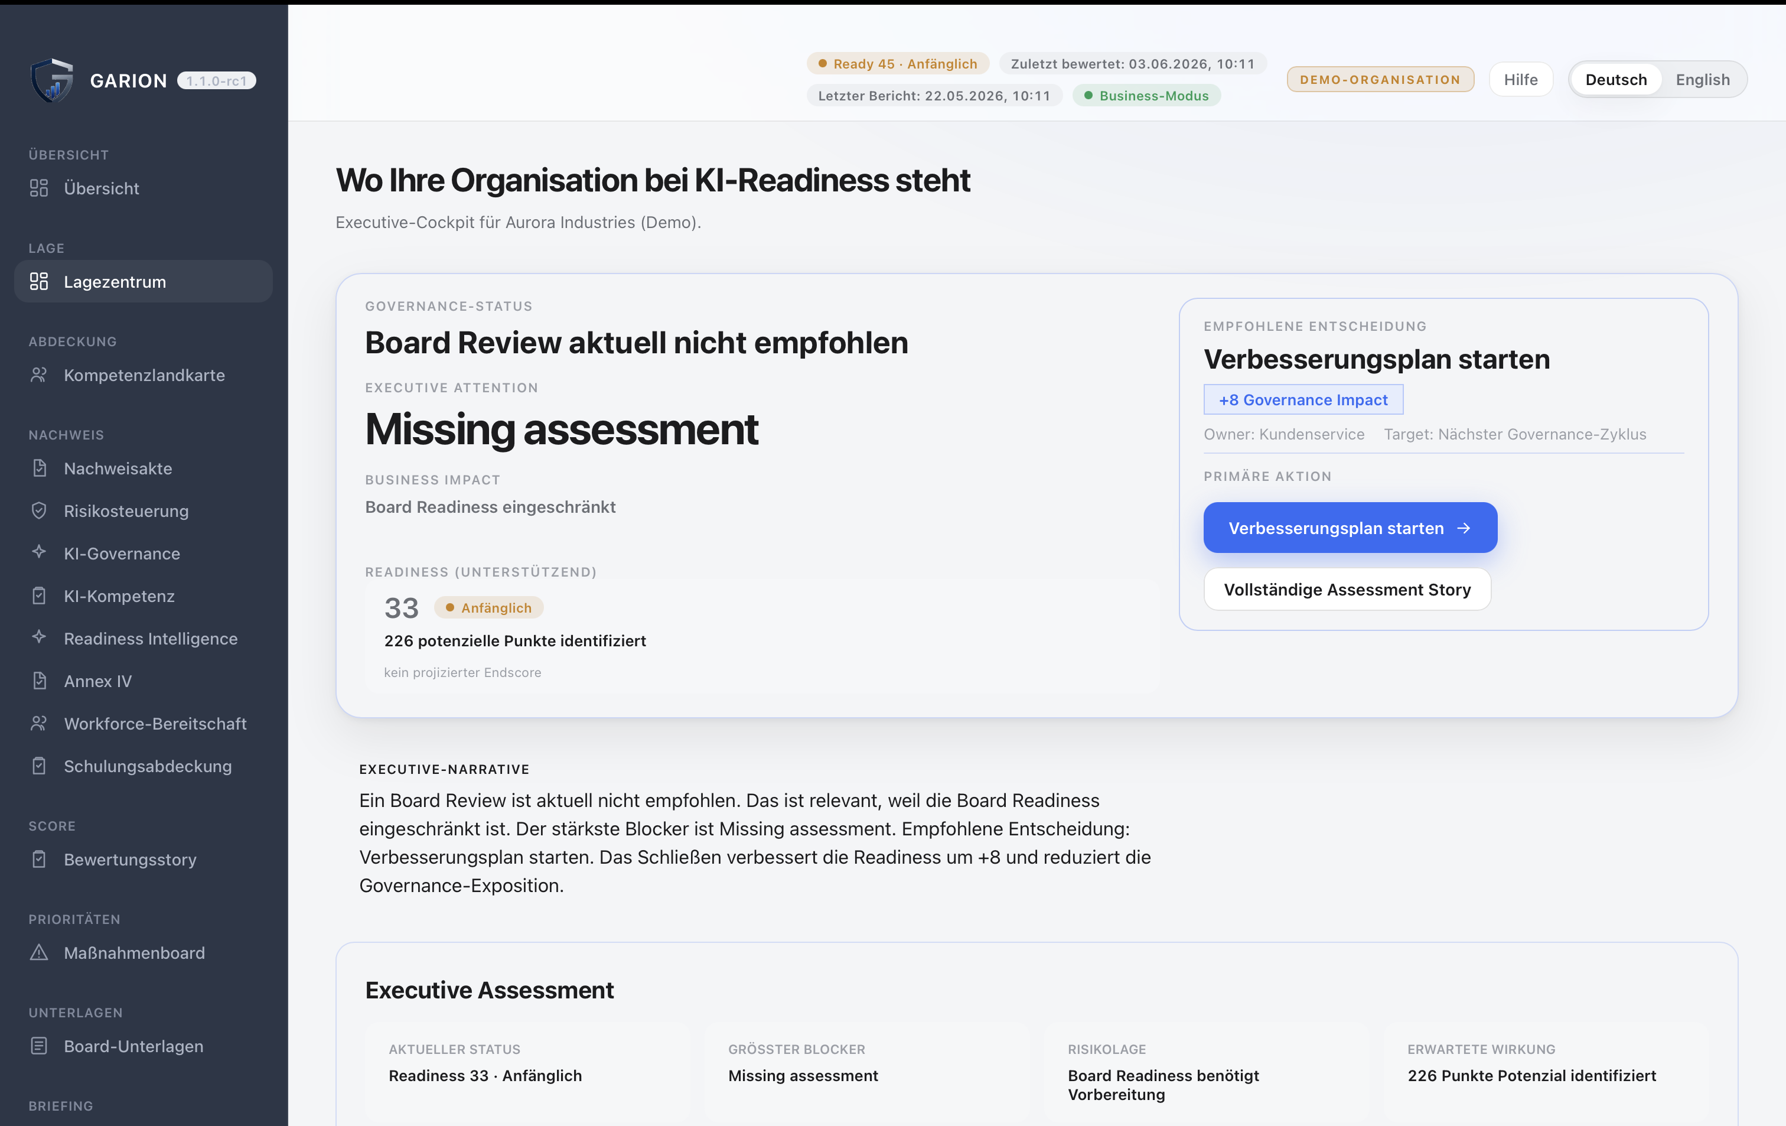
Task: Click the Anfänglich badge beside score 33
Action: [x=489, y=607]
